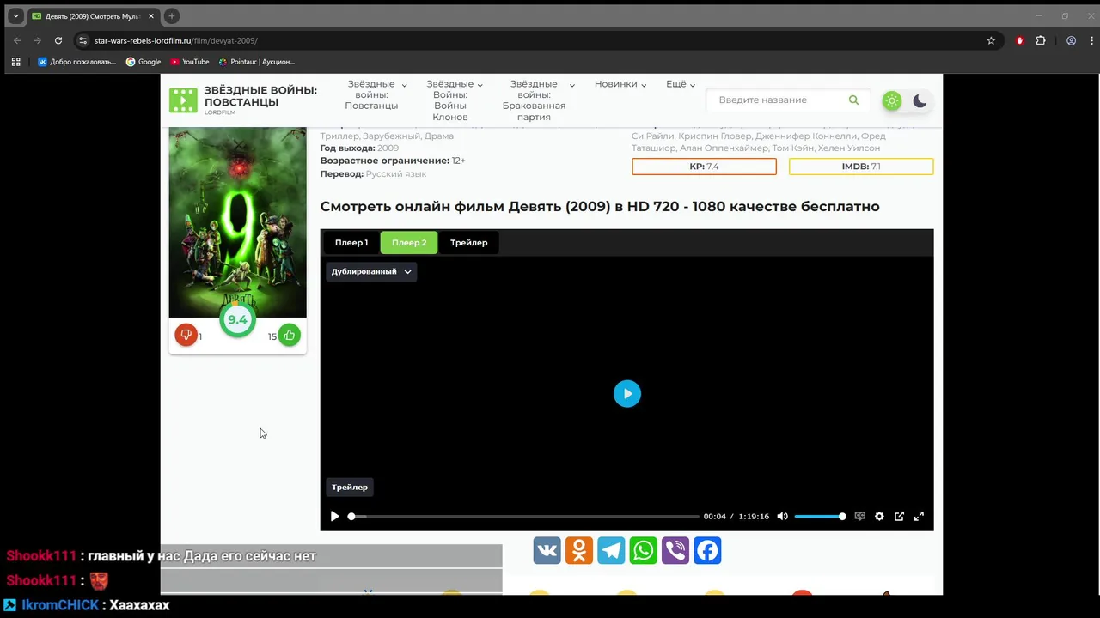The height and width of the screenshot is (618, 1100).
Task: Go back in browser history
Action: click(16, 40)
